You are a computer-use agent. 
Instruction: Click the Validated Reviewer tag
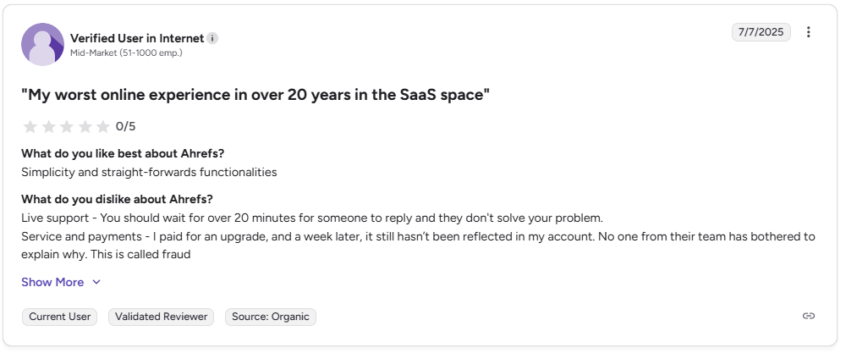pos(161,317)
